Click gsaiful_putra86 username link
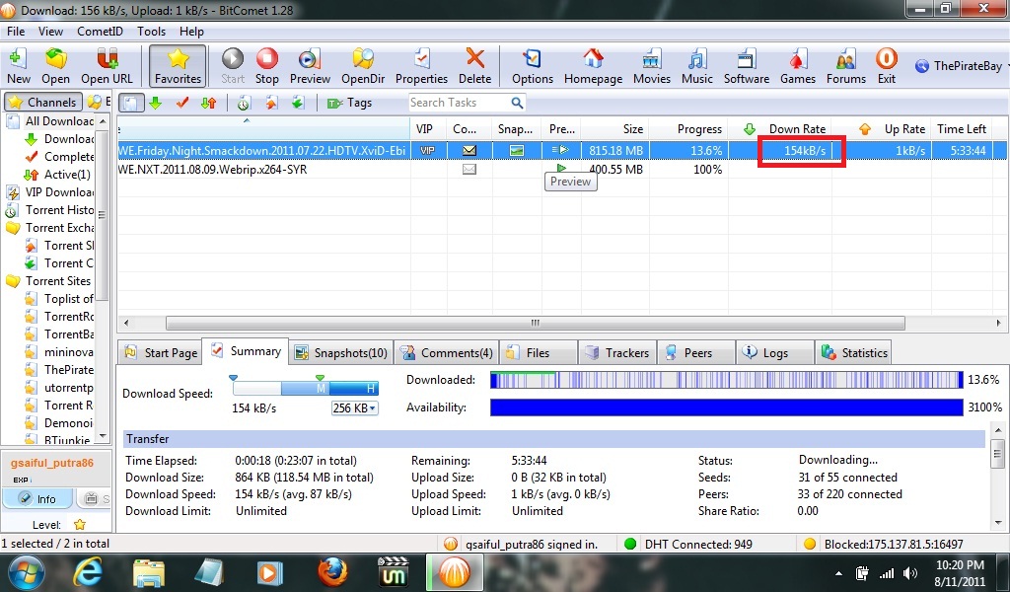The height and width of the screenshot is (592, 1010). [x=51, y=462]
